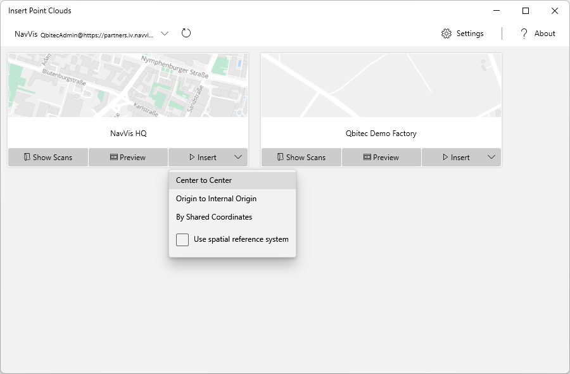Choose Origin to Internal Origin option

click(x=232, y=199)
